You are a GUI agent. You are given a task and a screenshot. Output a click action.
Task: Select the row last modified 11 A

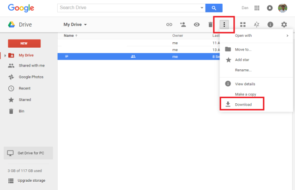(x=139, y=43)
